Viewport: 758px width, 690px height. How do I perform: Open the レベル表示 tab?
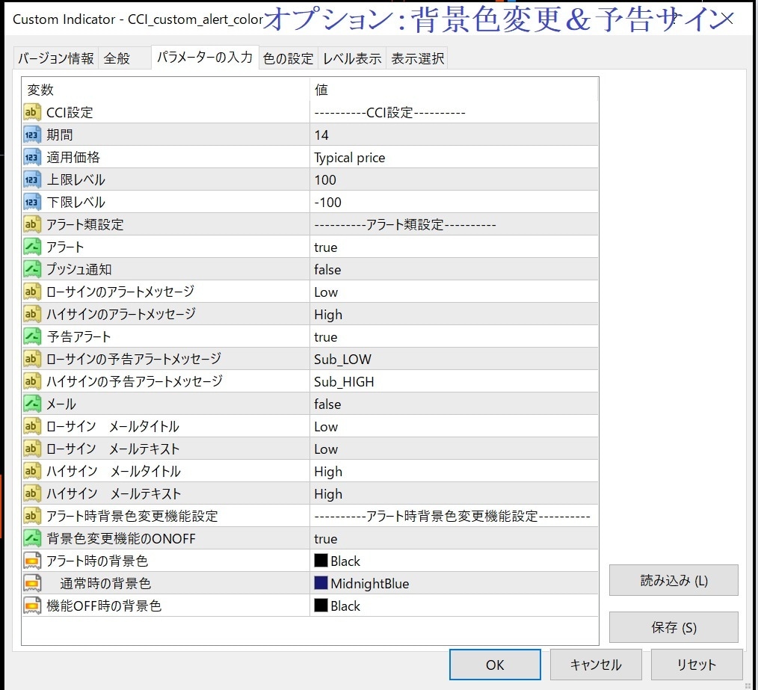point(352,58)
